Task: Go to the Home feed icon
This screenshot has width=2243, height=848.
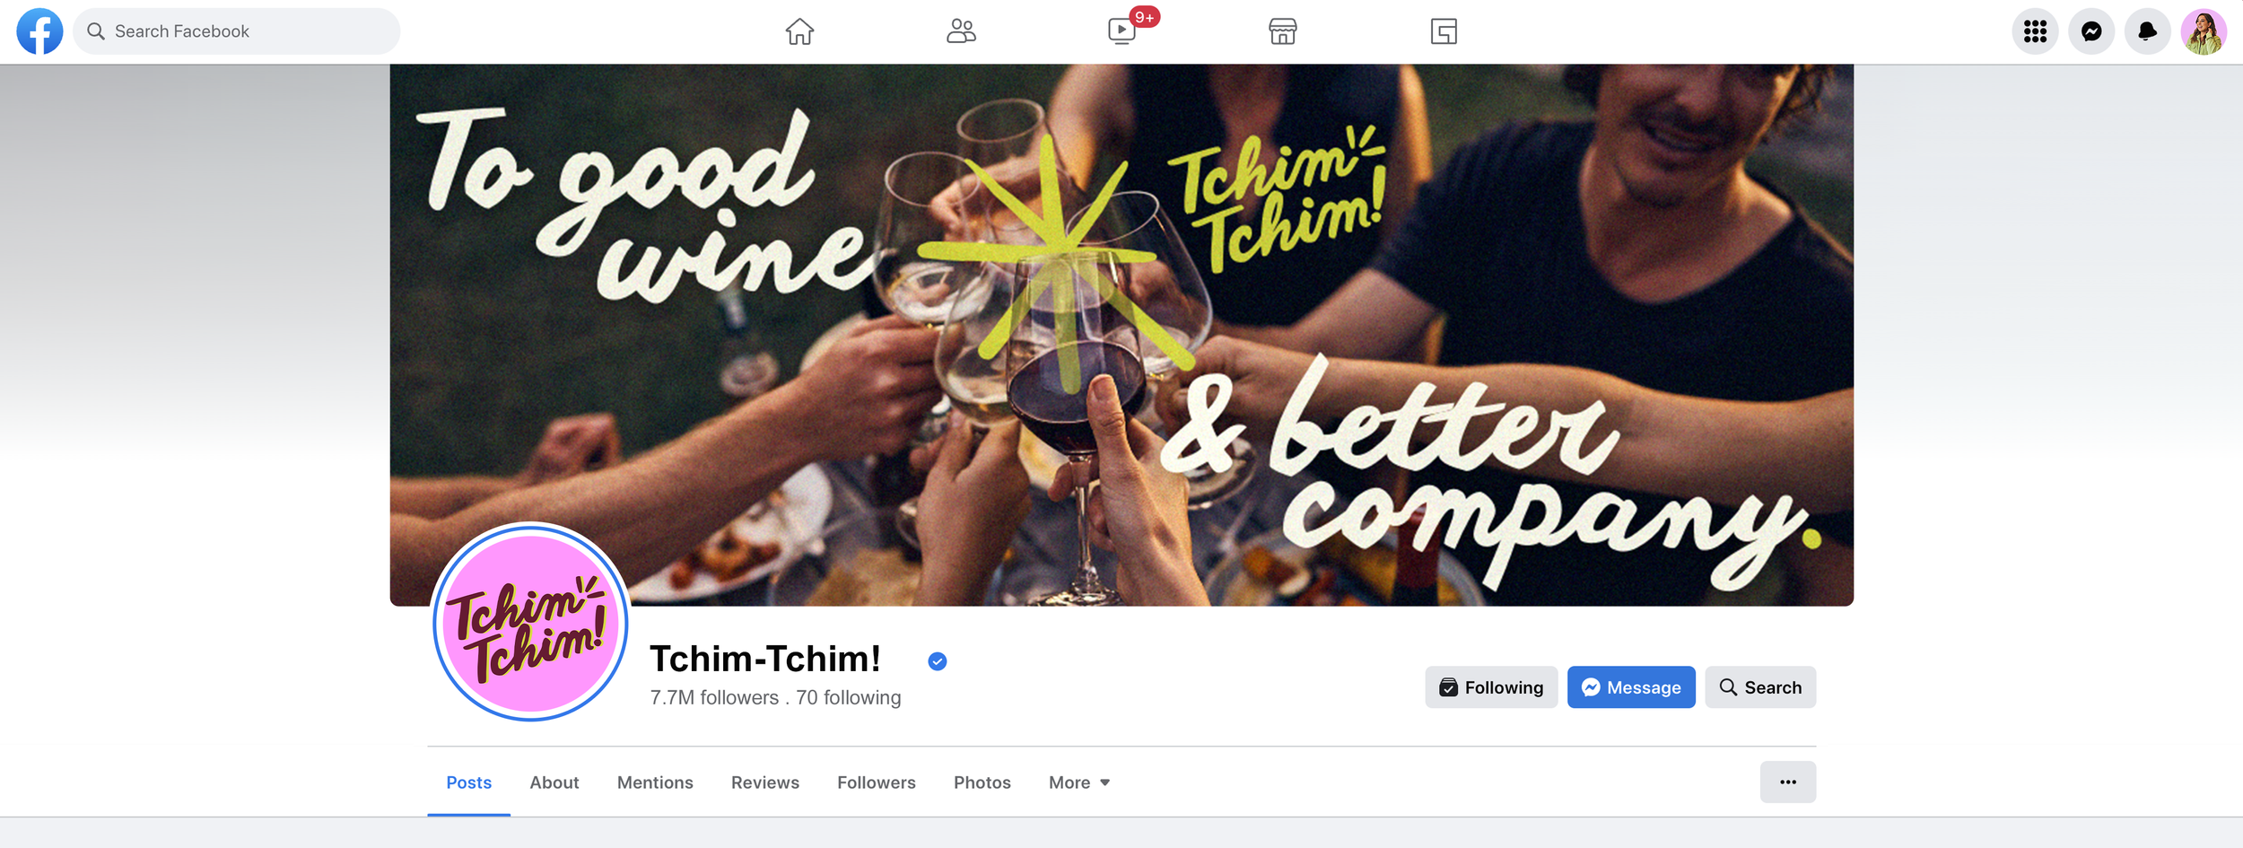Action: (x=799, y=31)
